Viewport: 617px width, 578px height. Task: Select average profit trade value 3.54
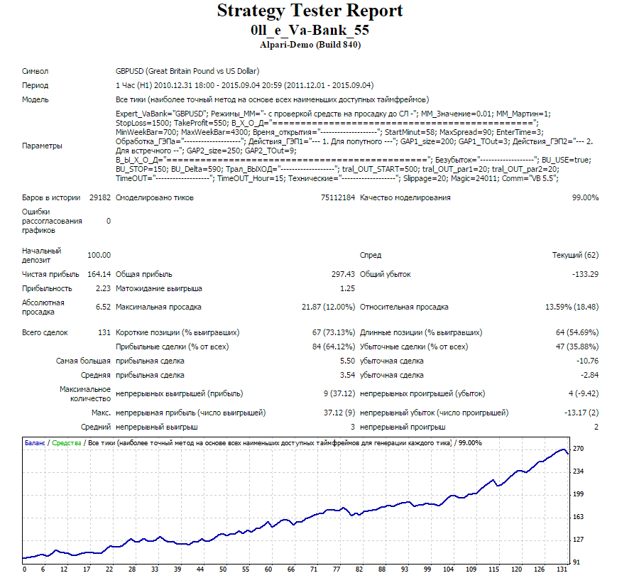(347, 375)
